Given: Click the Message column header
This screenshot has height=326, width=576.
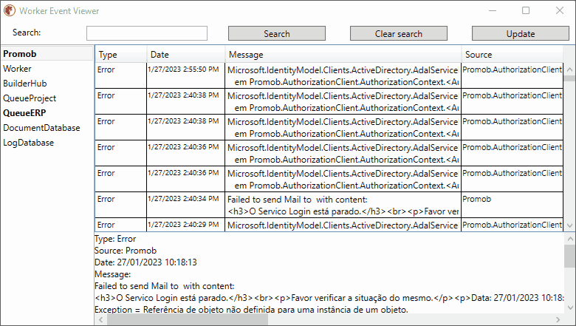Looking at the screenshot, I should tap(343, 55).
